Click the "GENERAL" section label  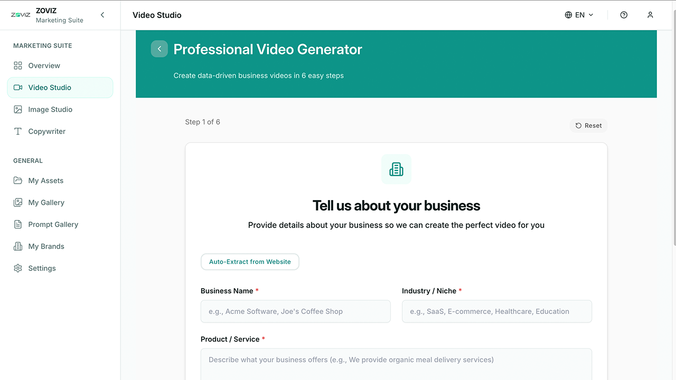point(28,160)
